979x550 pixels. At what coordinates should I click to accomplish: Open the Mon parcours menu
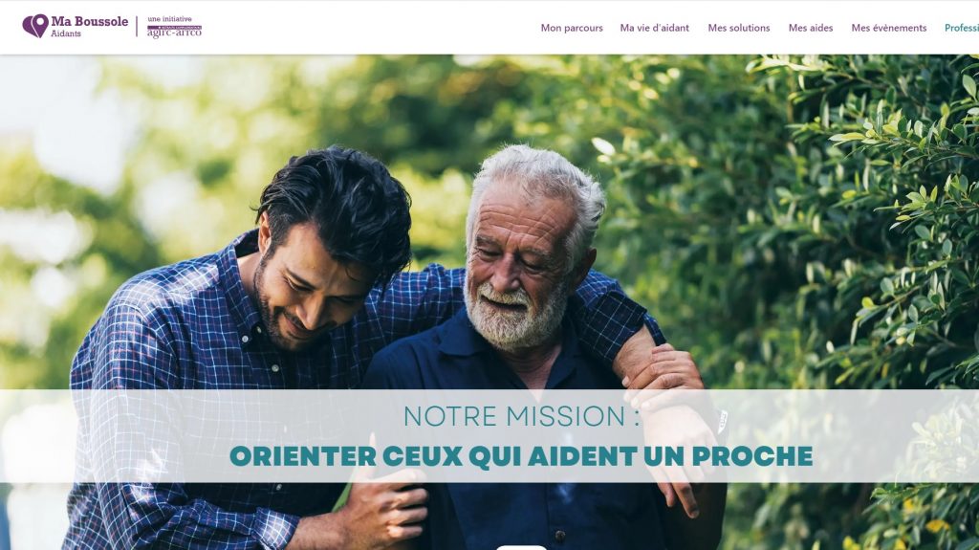coord(572,28)
